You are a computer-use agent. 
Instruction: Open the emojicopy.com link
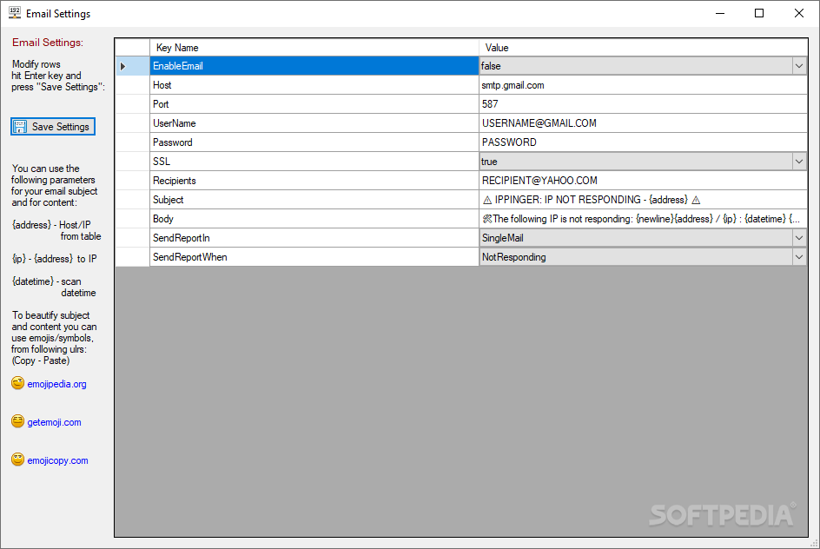[x=57, y=460]
